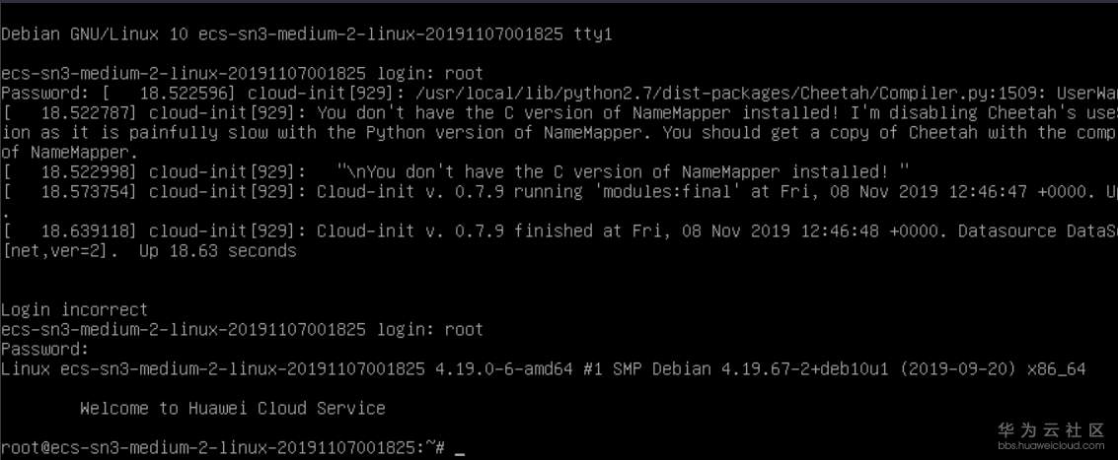The image size is (1118, 460).
Task: Click the blinking cursor at the shell prompt
Action: (x=460, y=449)
